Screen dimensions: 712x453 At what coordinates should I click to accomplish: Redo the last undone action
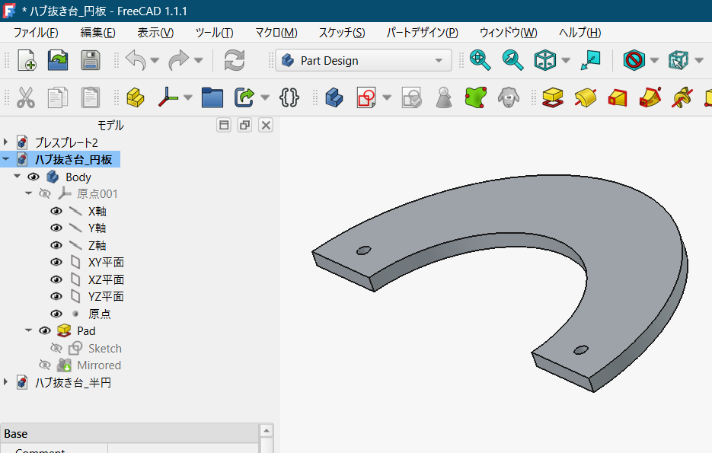point(179,60)
